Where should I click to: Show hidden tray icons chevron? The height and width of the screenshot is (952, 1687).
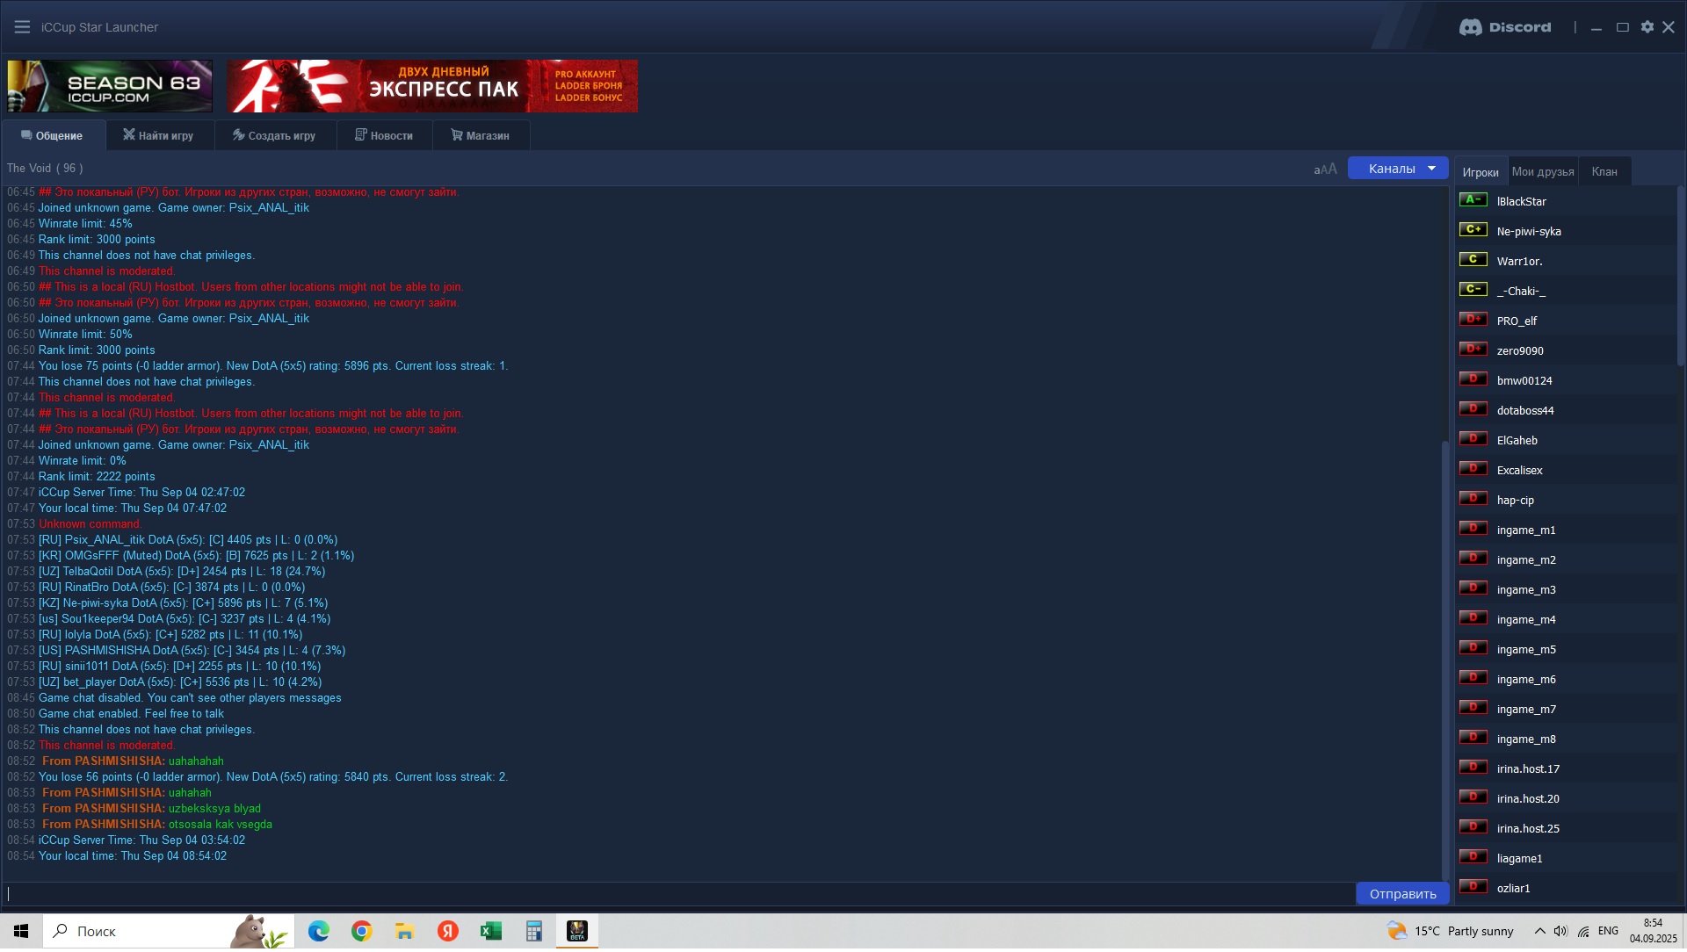(1539, 931)
